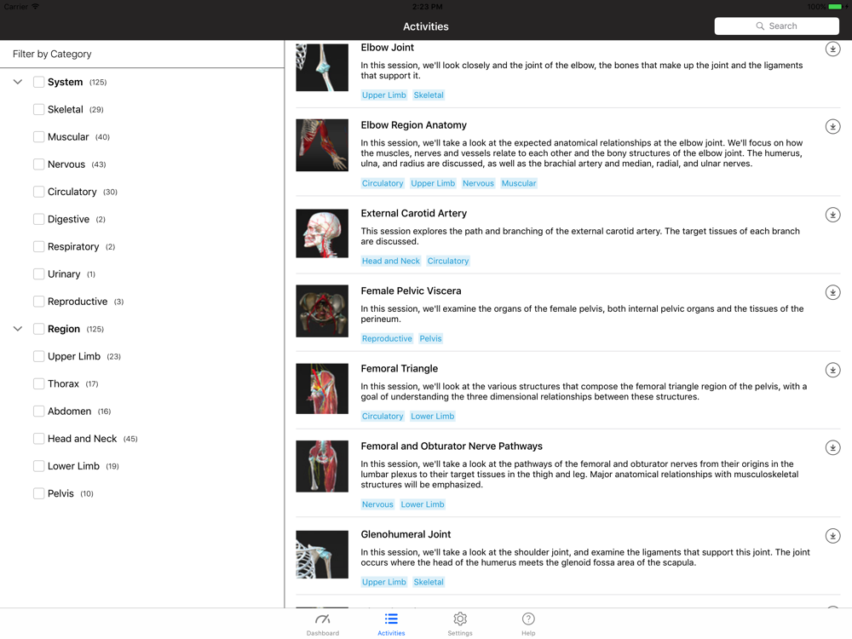Open the Dashboard tab
The image size is (852, 639).
click(x=322, y=624)
